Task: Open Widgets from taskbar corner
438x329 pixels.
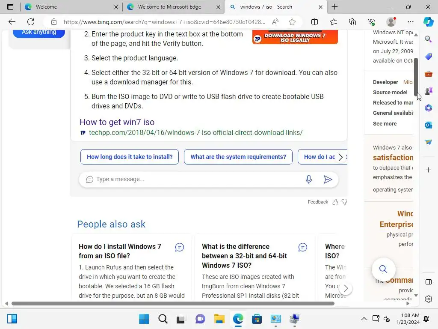Action: click(x=12, y=319)
